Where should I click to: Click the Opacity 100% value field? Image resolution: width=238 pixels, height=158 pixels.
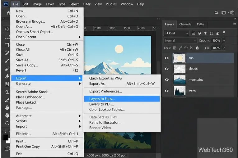(x=216, y=41)
